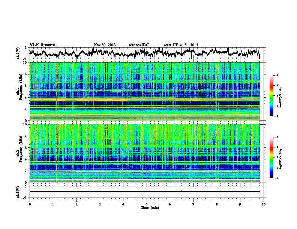Click the "-3" label on ch.2 color bar
Image resolution: width=297 pixels, height=229 pixels.
pyautogui.click(x=277, y=137)
